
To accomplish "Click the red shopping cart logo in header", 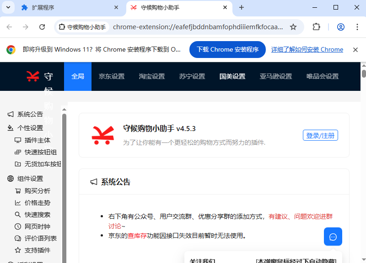I will 32,76.
